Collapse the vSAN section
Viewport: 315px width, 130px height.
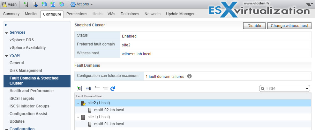click(6, 55)
